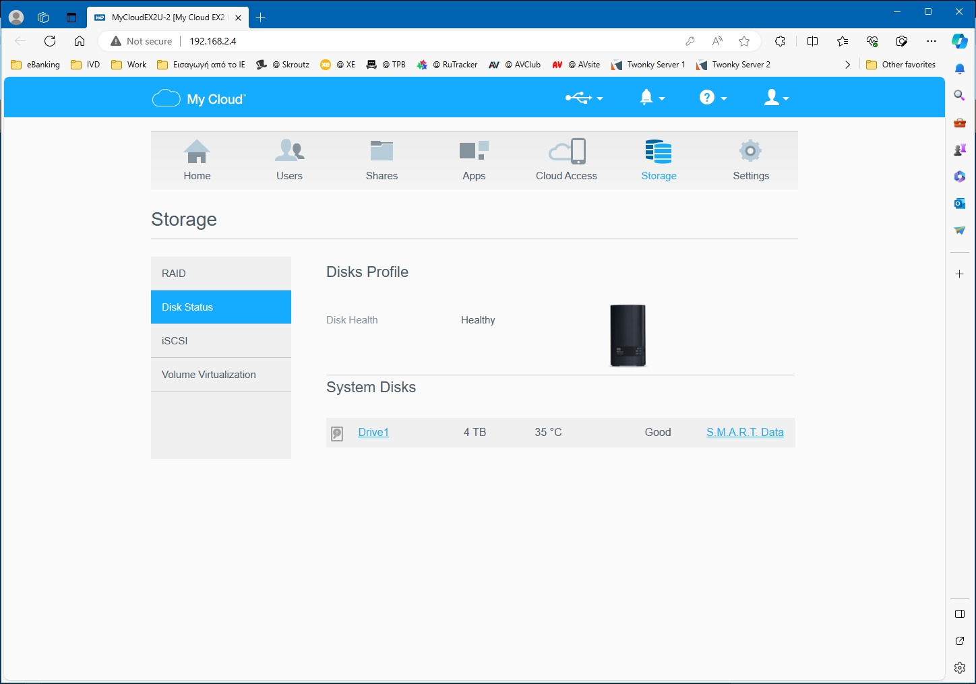
Task: Open the Workspaces icon
Action: [x=43, y=18]
